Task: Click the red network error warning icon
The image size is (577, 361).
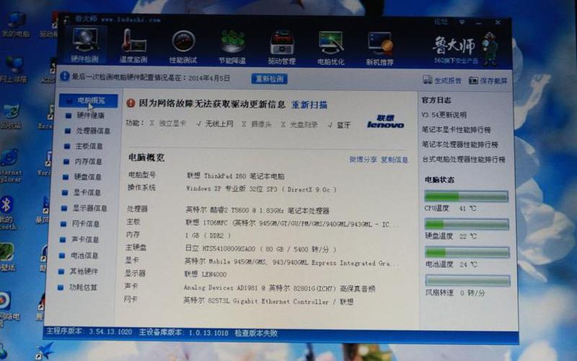Action: click(x=131, y=103)
